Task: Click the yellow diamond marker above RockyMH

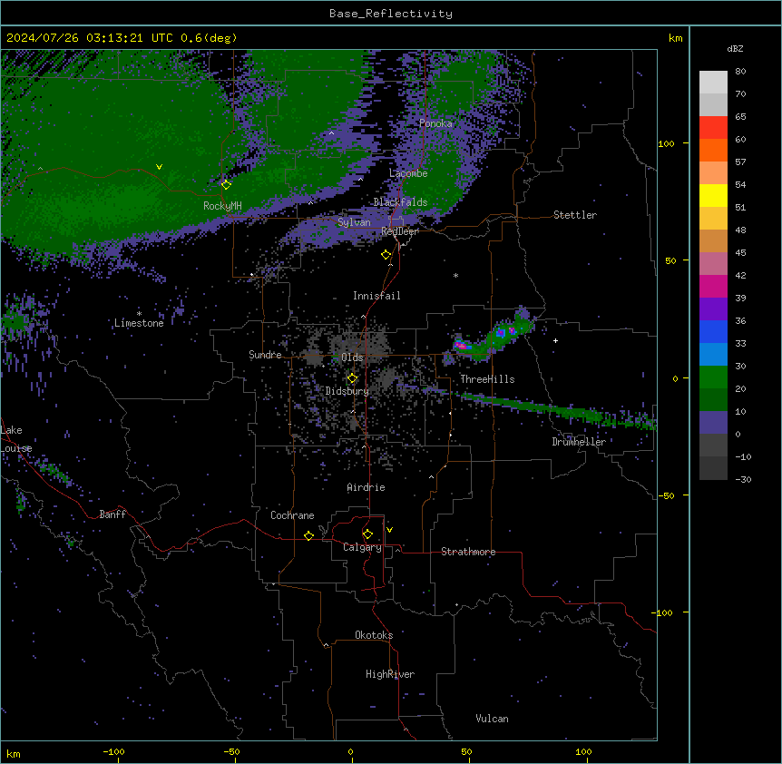Action: 226,184
